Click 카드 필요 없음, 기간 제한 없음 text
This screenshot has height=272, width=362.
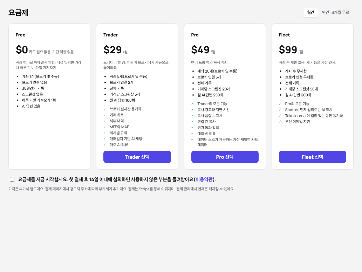coord(51,52)
